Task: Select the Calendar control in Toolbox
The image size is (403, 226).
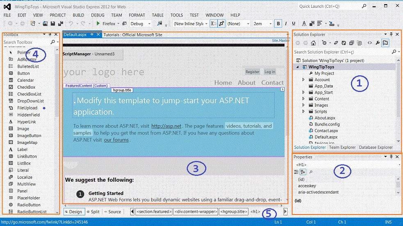Action: pyautogui.click(x=25, y=80)
